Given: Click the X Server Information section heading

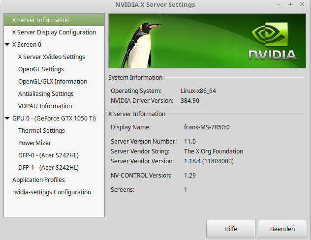Looking at the screenshot, I should pos(137,114).
